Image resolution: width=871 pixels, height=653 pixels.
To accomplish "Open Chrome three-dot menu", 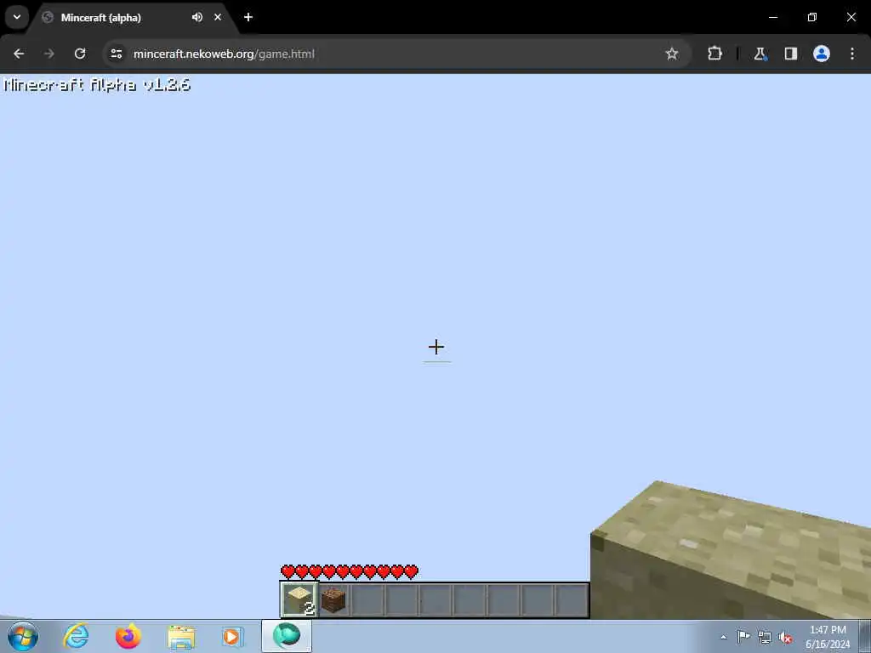I will click(852, 54).
